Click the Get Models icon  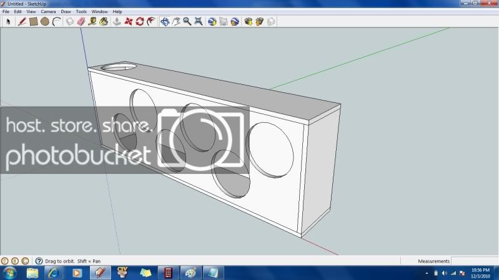pyautogui.click(x=248, y=22)
